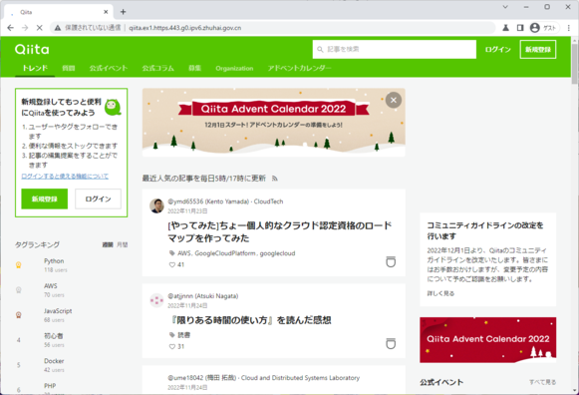This screenshot has width=579, height=395.
Task: Click ログイン button in signup box
Action: (x=98, y=198)
